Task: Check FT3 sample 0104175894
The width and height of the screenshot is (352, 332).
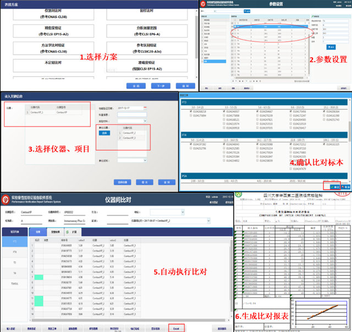Action: point(191,116)
